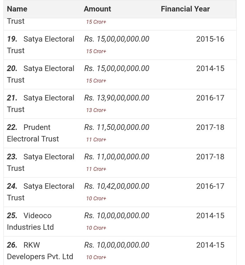Click the 13 Cror+ label
The height and width of the screenshot is (265, 245).
pyautogui.click(x=96, y=110)
